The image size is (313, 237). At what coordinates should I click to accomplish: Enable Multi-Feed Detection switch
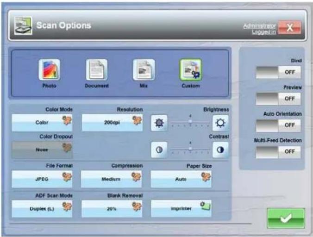[278, 152]
